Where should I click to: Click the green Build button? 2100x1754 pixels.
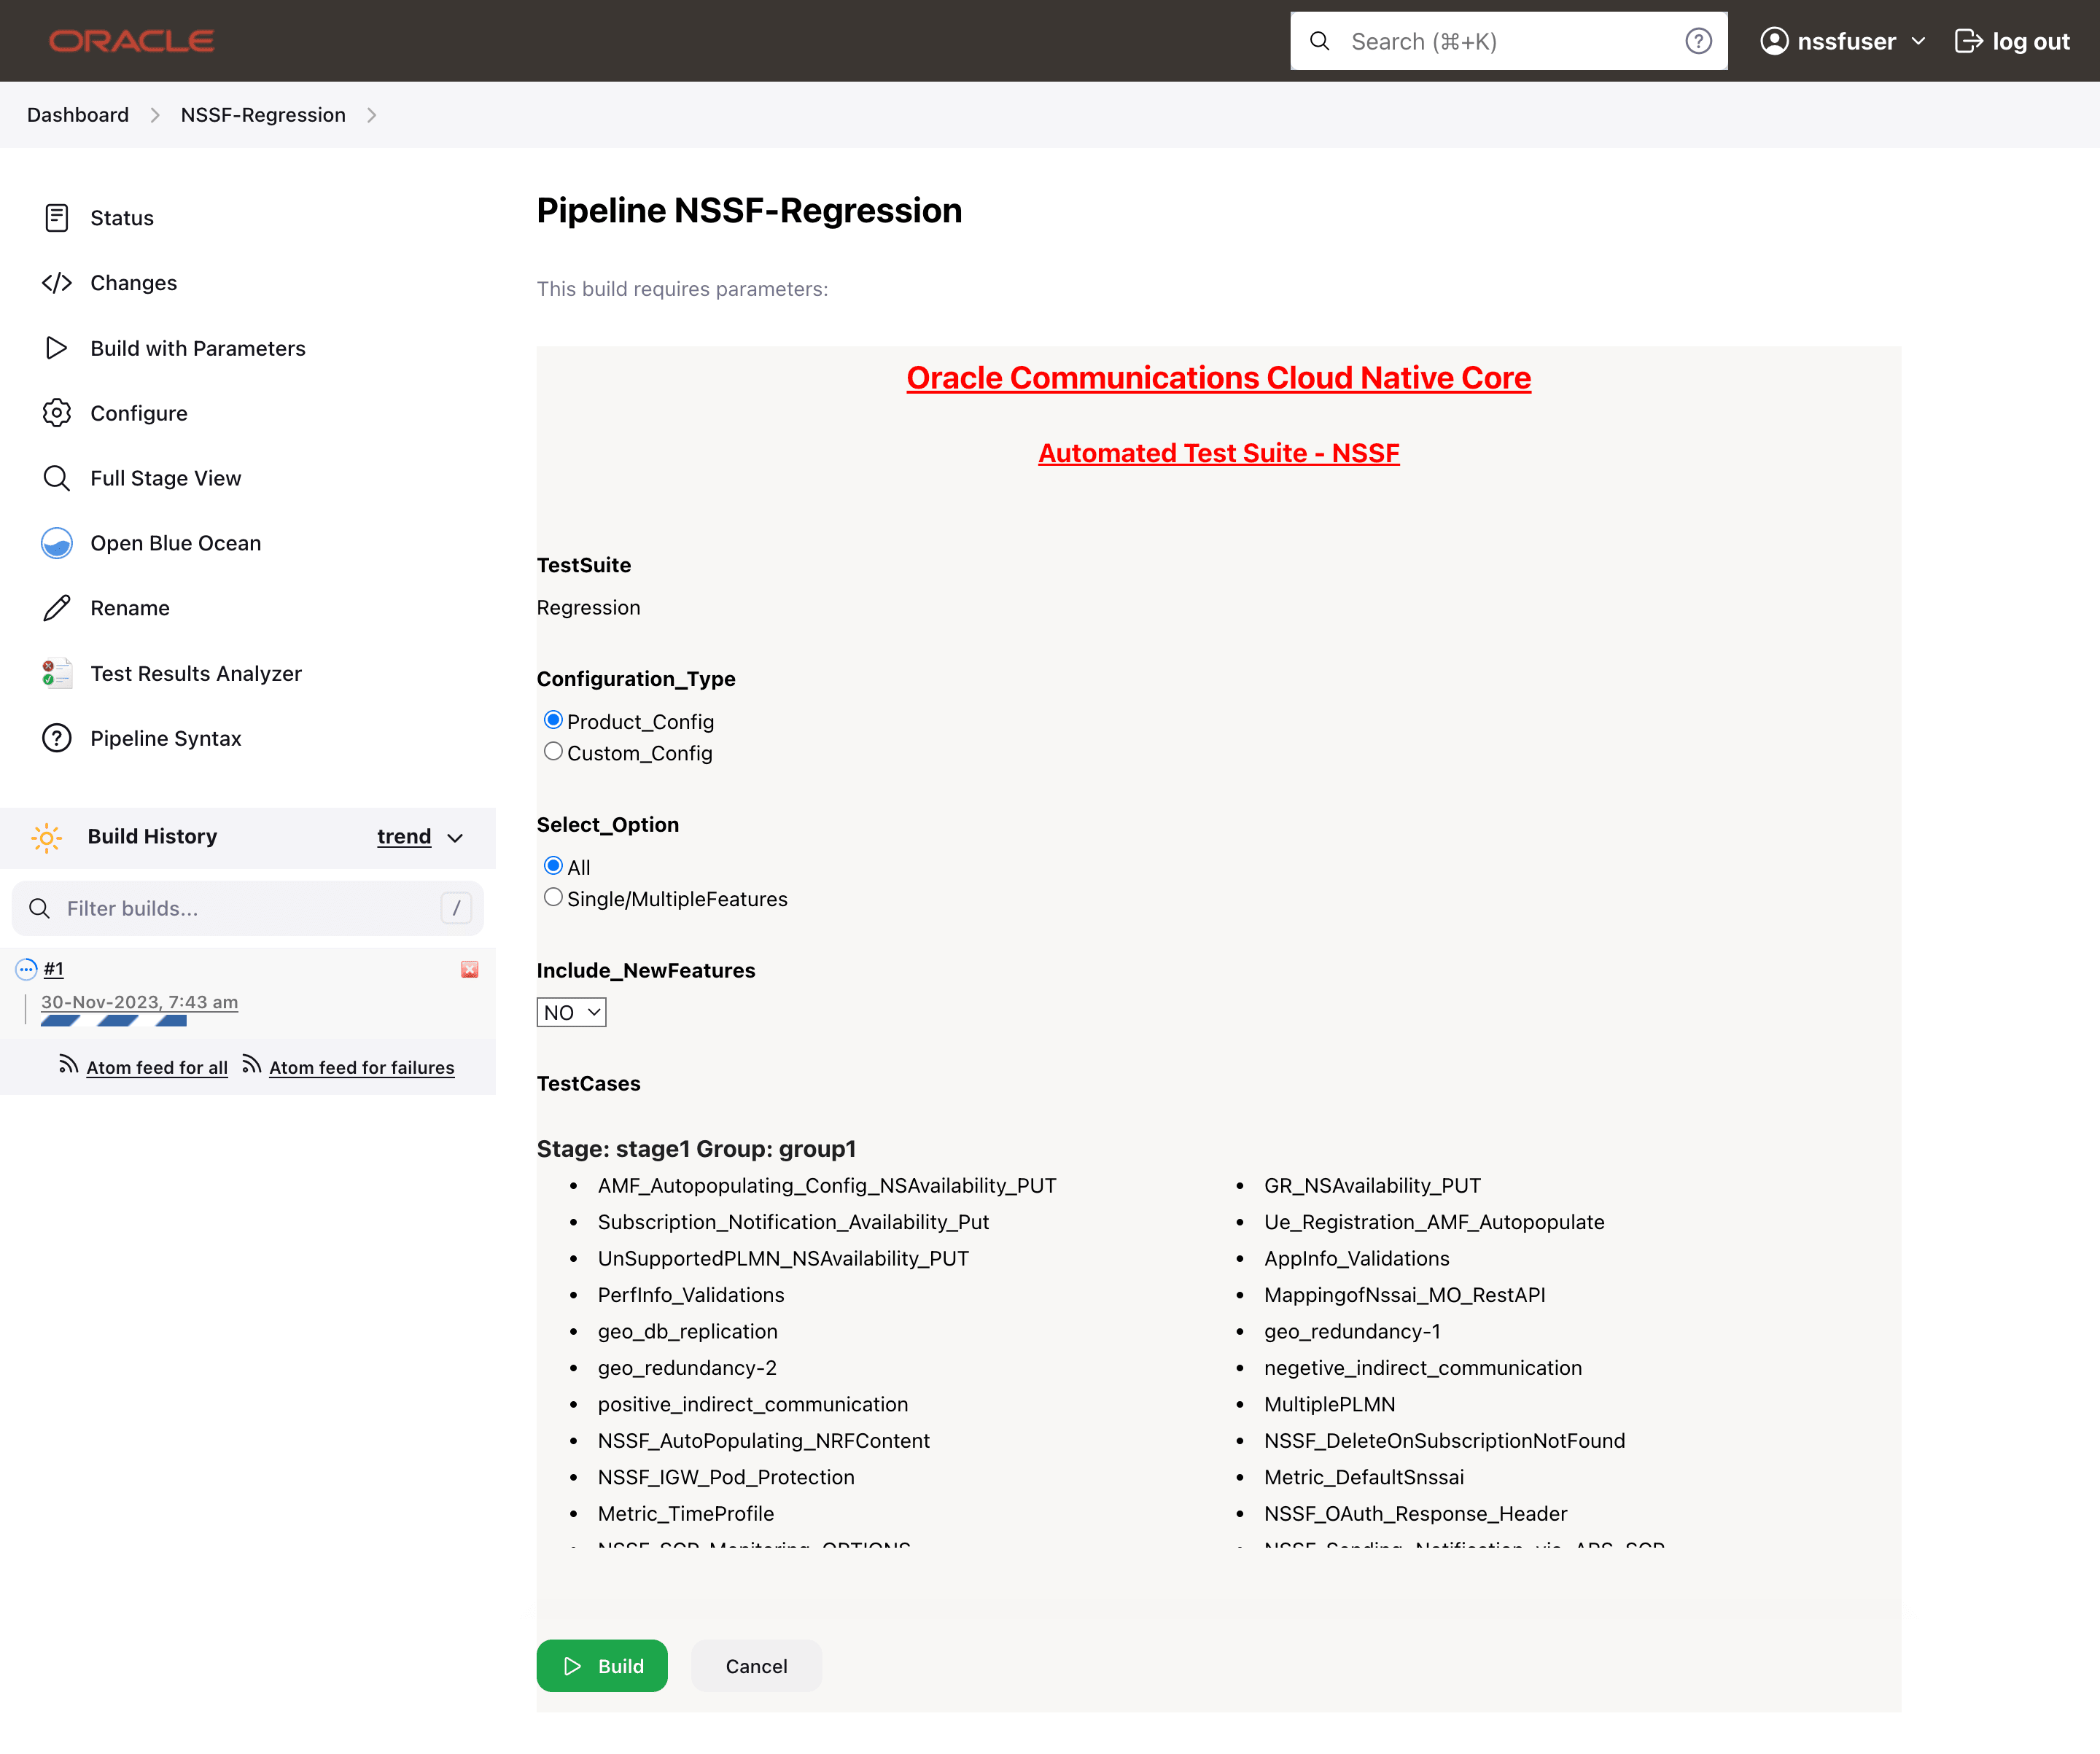(601, 1666)
